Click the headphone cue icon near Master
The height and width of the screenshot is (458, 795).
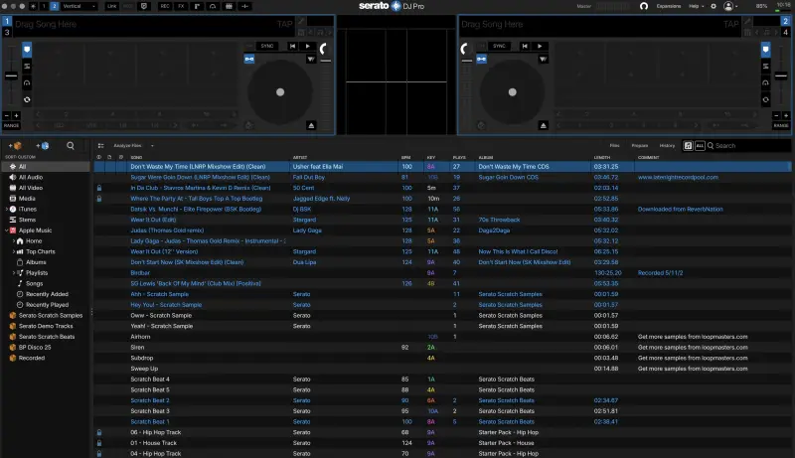point(644,6)
